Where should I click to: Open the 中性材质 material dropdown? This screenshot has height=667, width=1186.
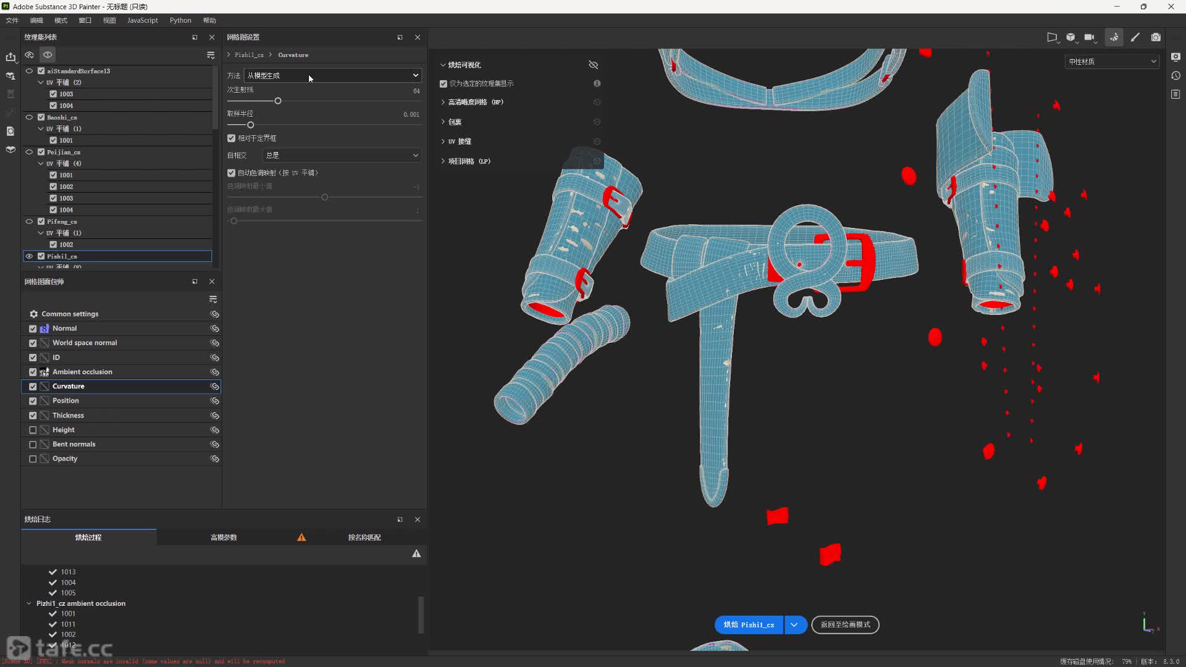pyautogui.click(x=1112, y=62)
